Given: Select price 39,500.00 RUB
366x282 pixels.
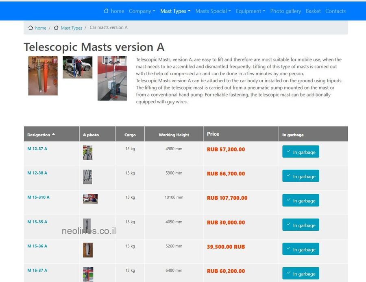Looking at the screenshot, I should [226, 247].
